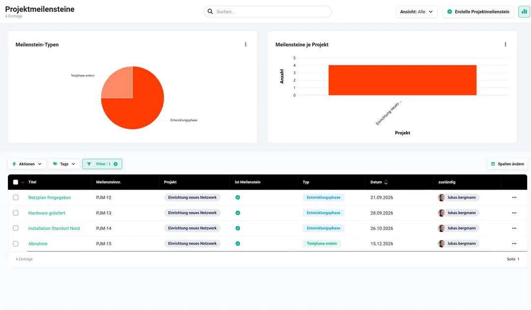
Task: Open the green chart view icon button
Action: (524, 11)
